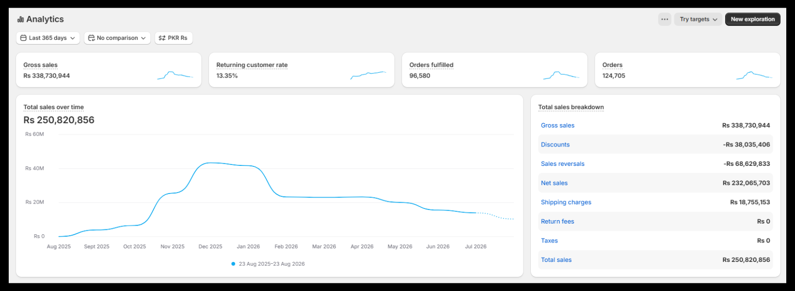This screenshot has height=291, width=795.
Task: Click the Orders fulfilled sparkline
Action: pos(561,75)
